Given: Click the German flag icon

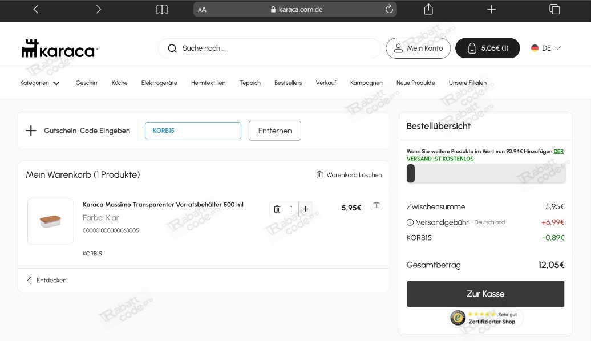Looking at the screenshot, I should (x=535, y=48).
